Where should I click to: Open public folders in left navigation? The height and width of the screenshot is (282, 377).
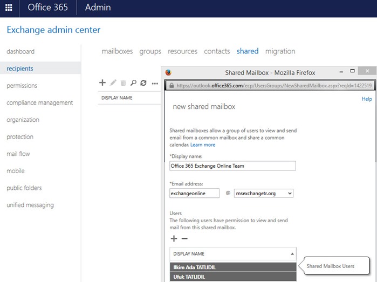[x=24, y=188]
